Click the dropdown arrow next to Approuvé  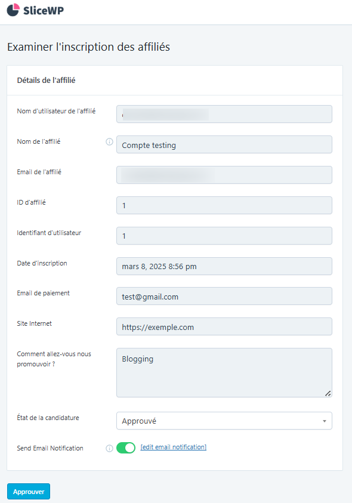coord(325,421)
